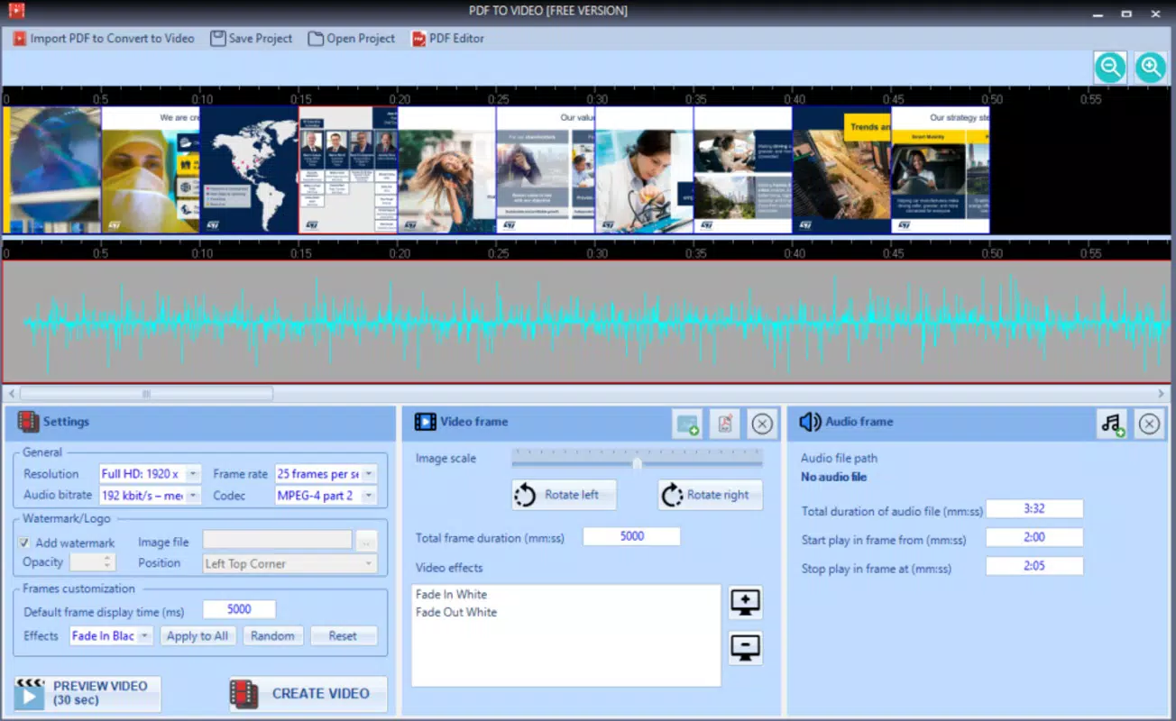The height and width of the screenshot is (721, 1176).
Task: Select the team portraits slide thumbnail
Action: (348, 170)
